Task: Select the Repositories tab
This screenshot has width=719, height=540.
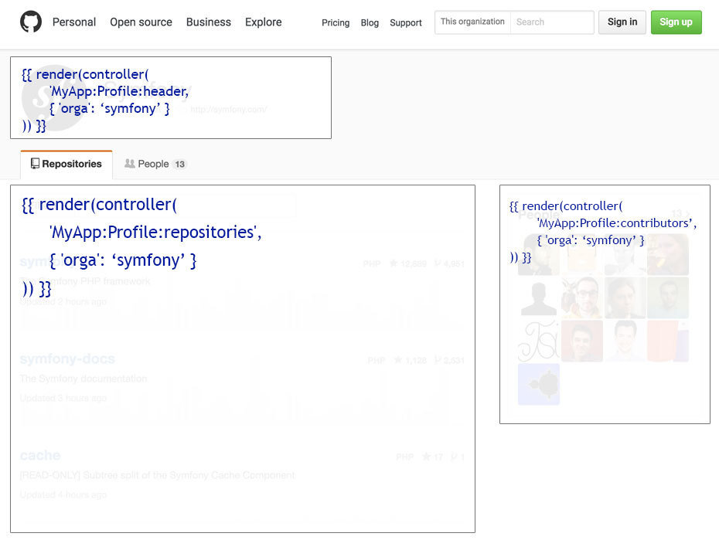Action: pyautogui.click(x=66, y=164)
